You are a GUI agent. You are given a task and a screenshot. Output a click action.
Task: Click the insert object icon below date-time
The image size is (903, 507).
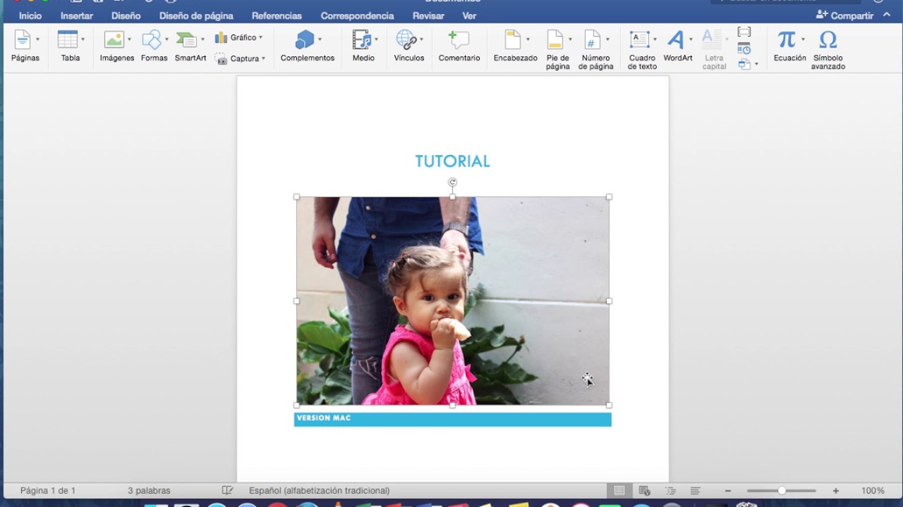tap(744, 64)
